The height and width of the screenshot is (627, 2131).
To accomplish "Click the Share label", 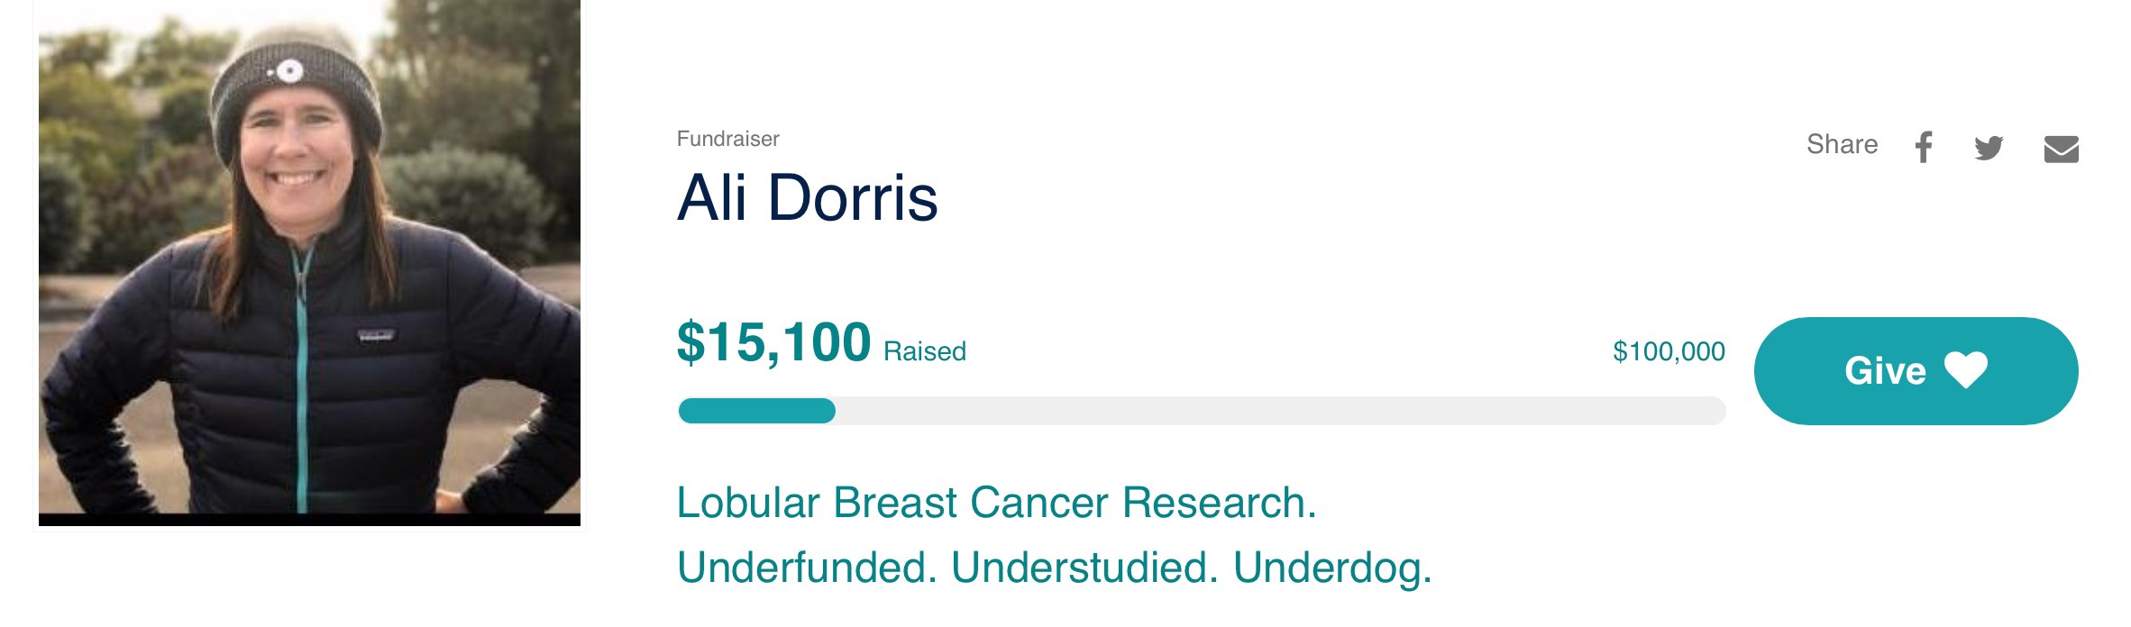I will point(1842,144).
